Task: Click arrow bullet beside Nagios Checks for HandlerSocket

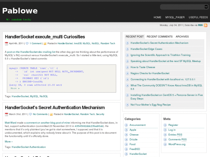Action: pos(127,73)
